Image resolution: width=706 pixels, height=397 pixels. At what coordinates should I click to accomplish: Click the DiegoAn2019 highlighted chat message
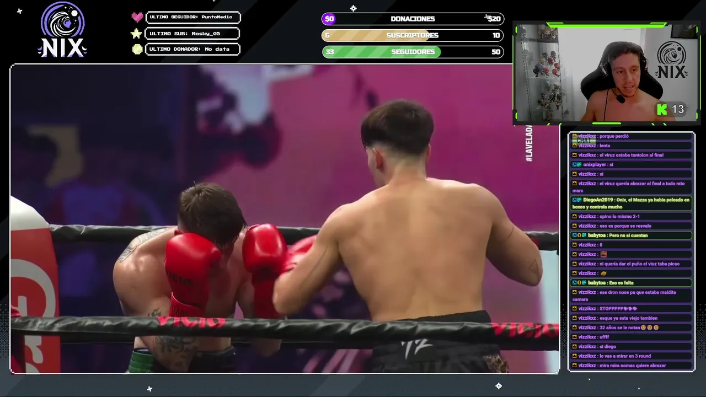click(632, 203)
